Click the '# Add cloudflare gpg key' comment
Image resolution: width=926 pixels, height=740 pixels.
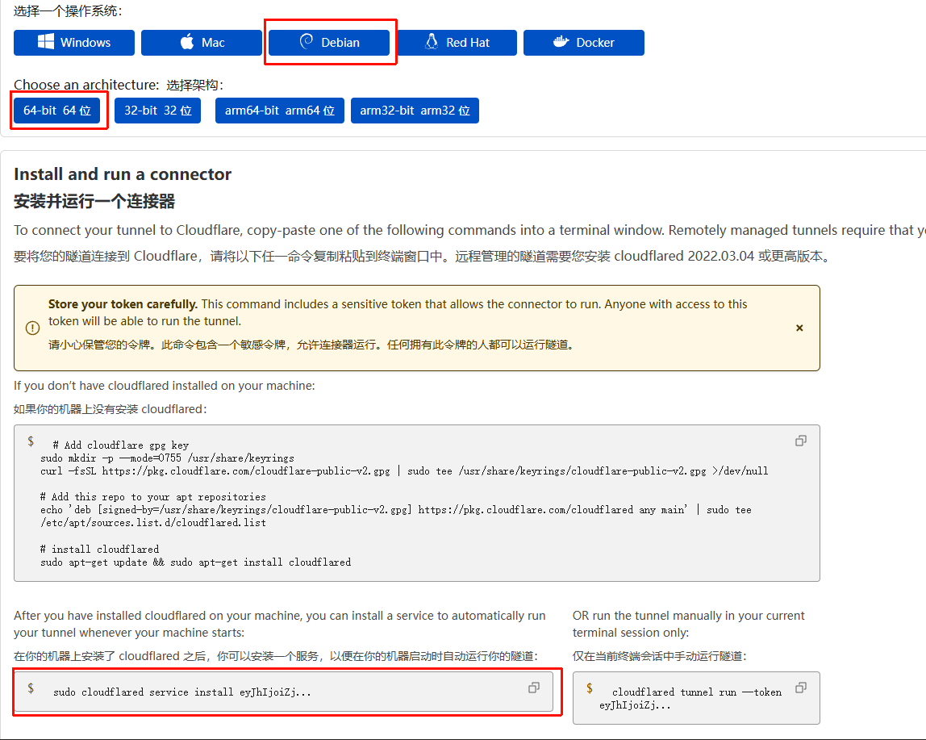120,445
